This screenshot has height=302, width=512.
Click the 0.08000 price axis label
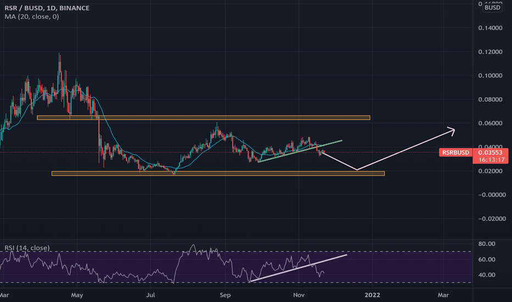490,99
